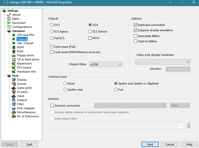The image size is (199, 148).
Task: Click the Hardware category icon
Action: (x=9, y=31)
